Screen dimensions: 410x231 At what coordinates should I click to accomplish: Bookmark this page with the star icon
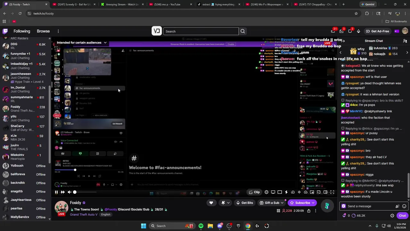pyautogui.click(x=356, y=13)
